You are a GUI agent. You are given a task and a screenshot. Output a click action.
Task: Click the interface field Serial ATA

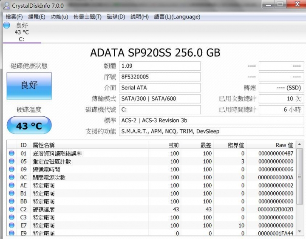160,88
